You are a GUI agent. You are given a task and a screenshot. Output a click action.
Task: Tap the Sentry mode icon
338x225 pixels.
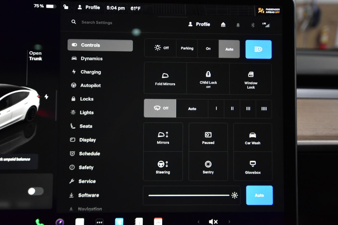[x=208, y=167]
